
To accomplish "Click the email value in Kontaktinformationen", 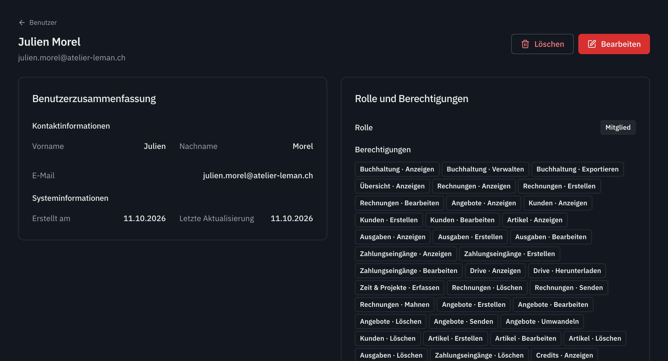I will [x=258, y=175].
